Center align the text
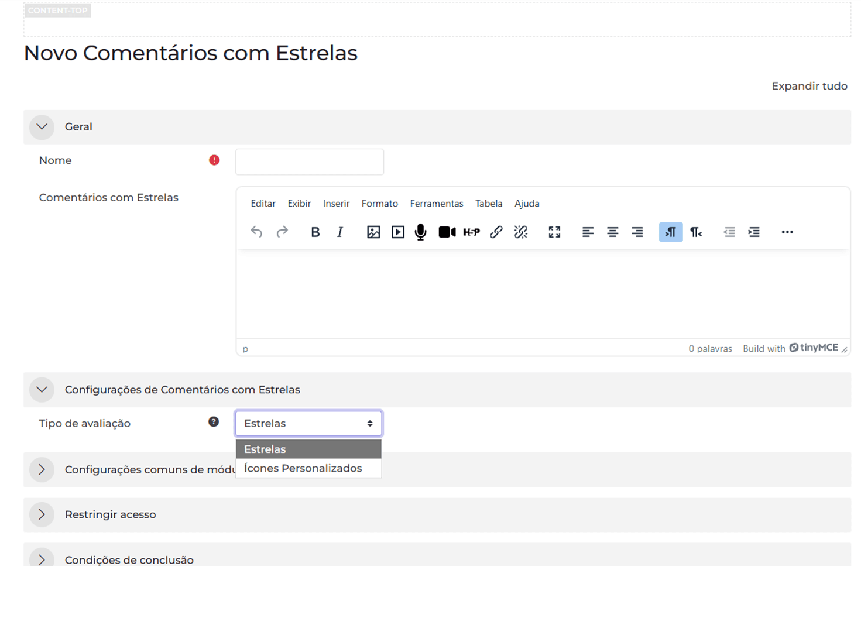Viewport: 861px width, 632px height. coord(612,232)
